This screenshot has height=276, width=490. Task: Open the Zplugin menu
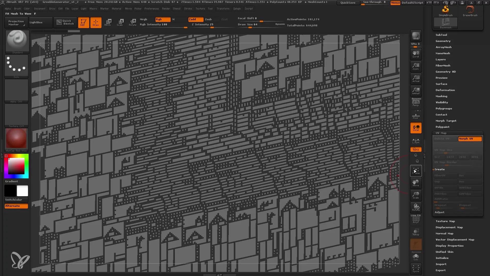tap(237, 9)
